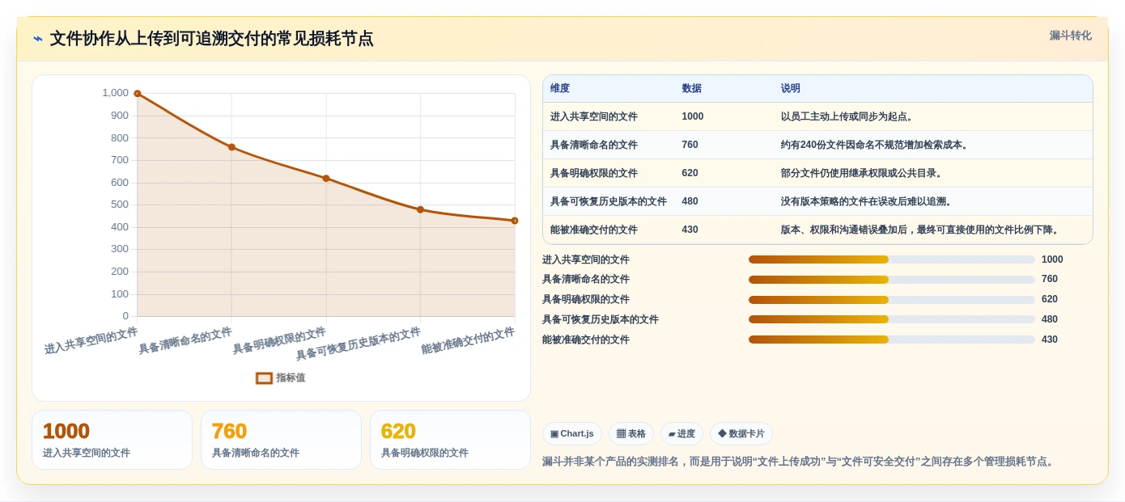Image resolution: width=1125 pixels, height=502 pixels.
Task: Select table cell 具备明确权限的文件
Action: pos(594,173)
